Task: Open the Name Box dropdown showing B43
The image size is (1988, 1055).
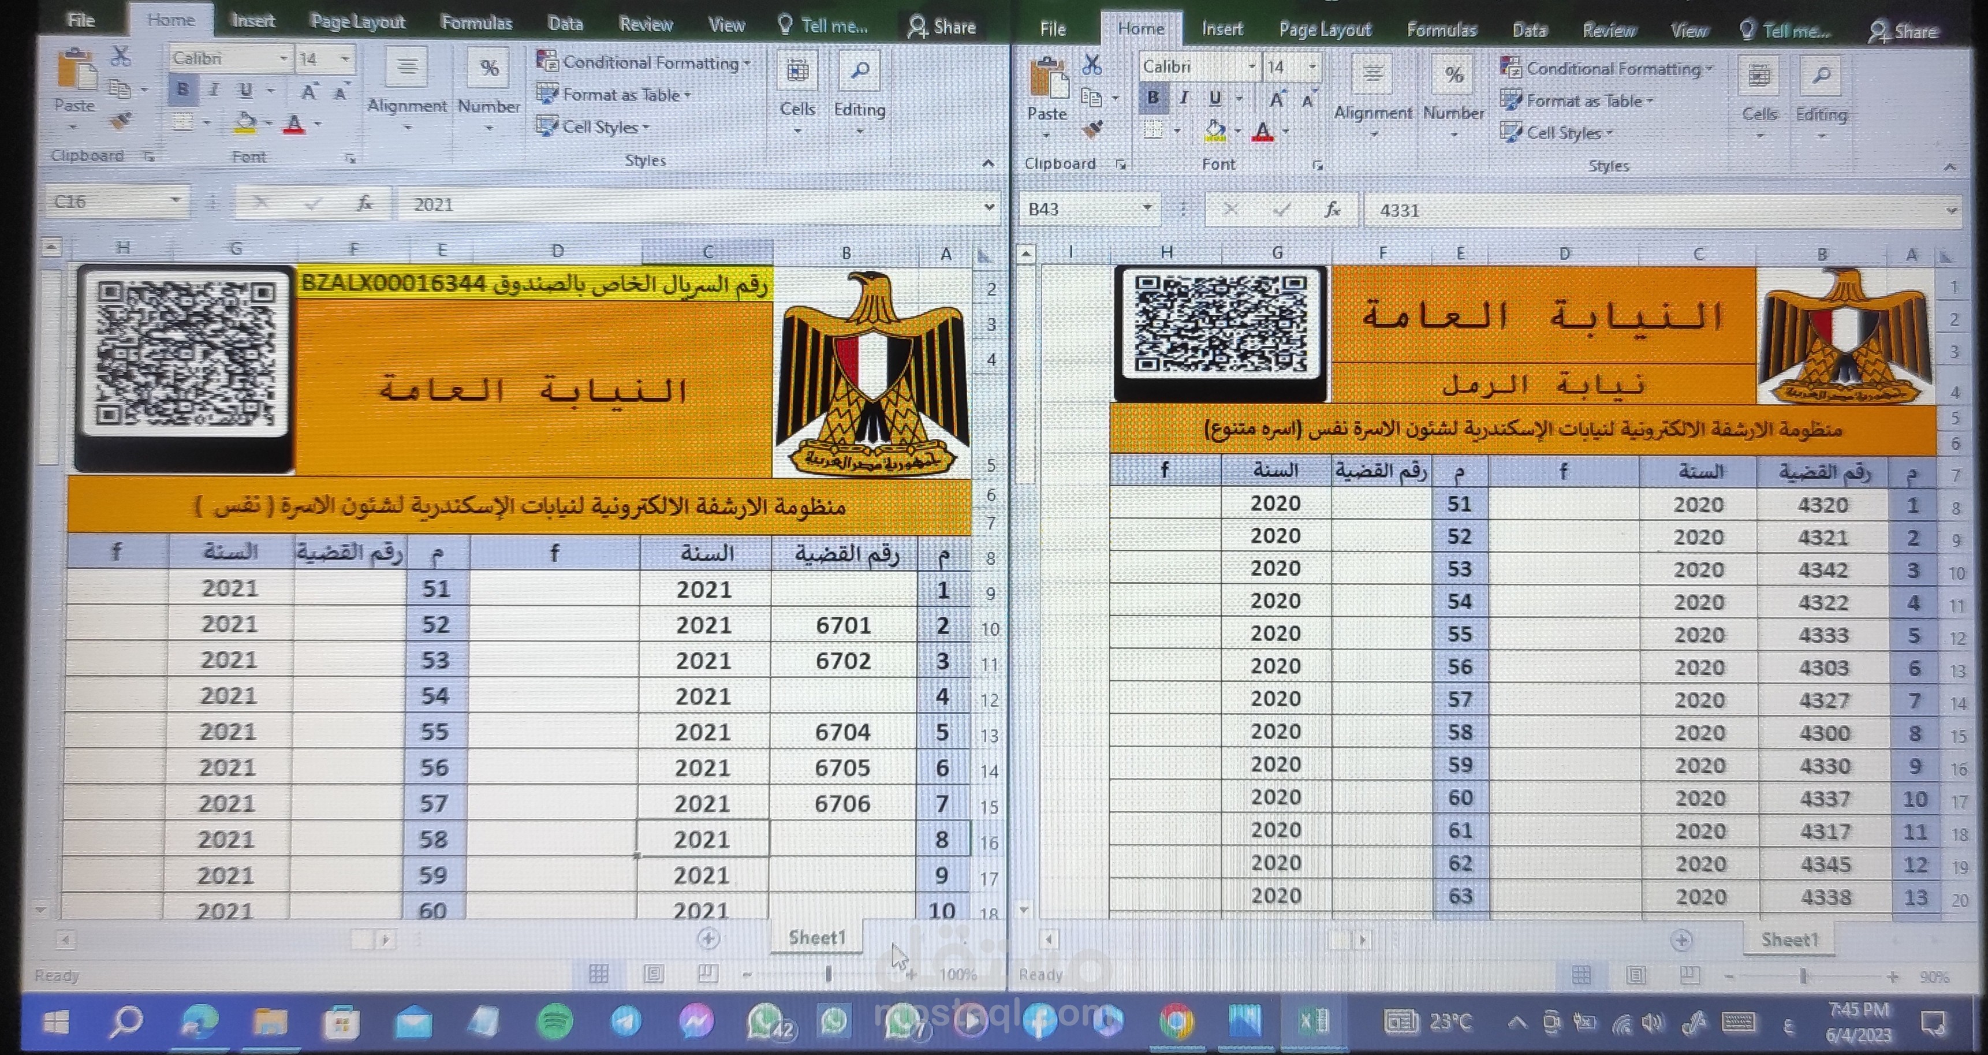Action: click(x=1147, y=208)
